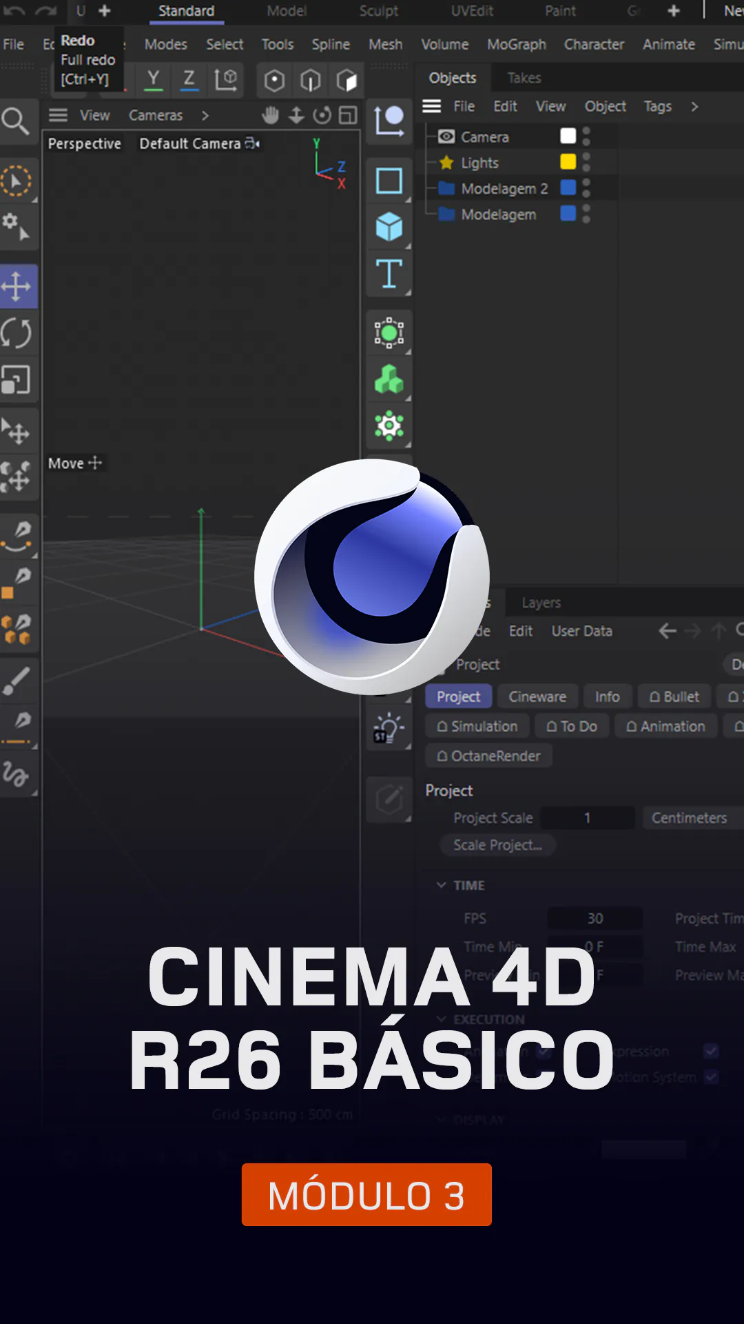Click the Project Scale value field
This screenshot has width=744, height=1324.
(x=588, y=818)
